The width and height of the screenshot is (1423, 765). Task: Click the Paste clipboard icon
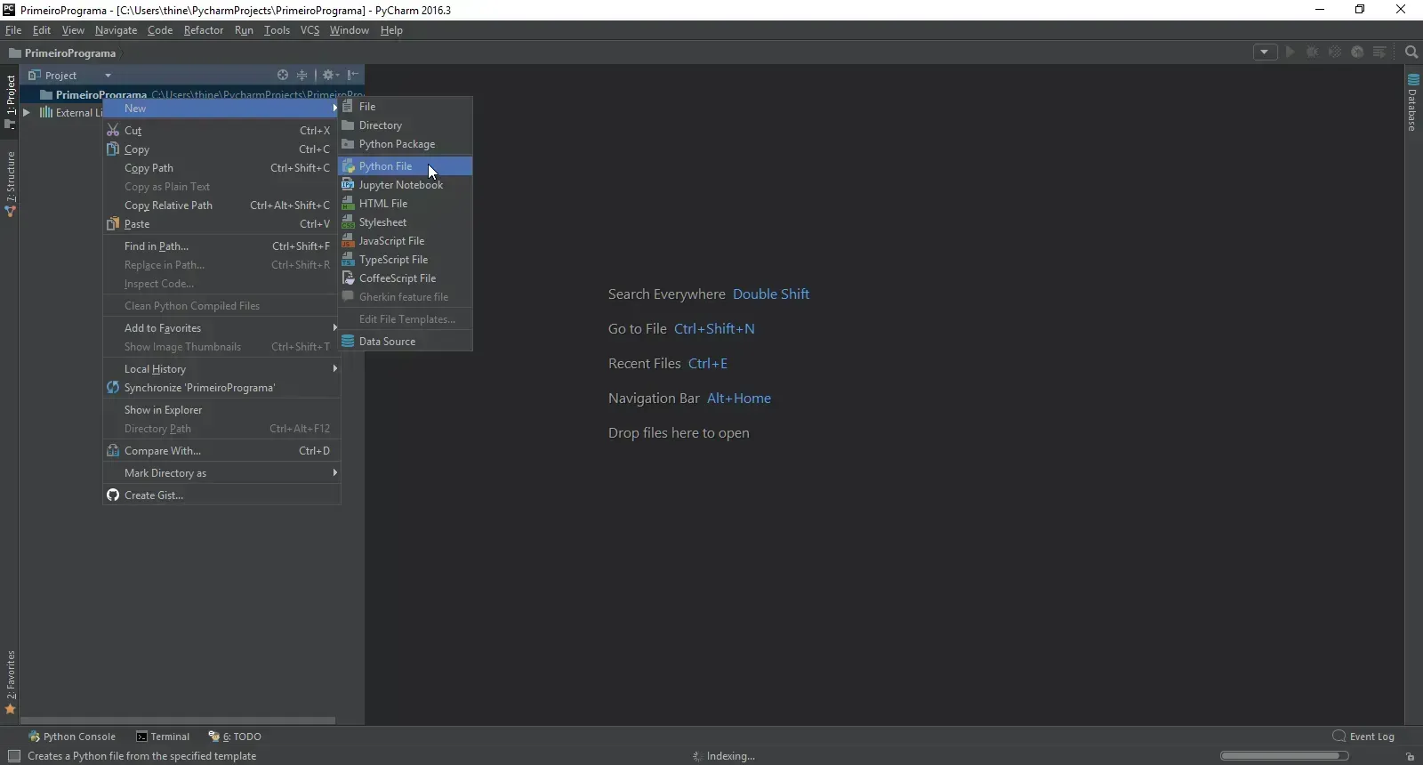113,224
